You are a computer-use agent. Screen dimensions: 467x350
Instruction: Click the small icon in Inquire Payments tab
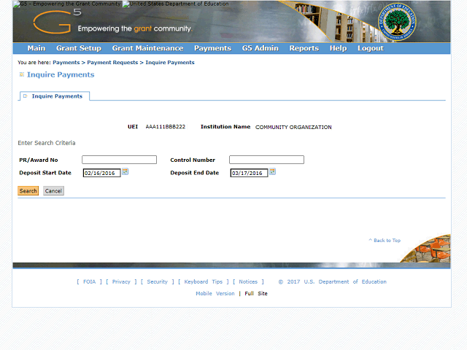click(26, 96)
